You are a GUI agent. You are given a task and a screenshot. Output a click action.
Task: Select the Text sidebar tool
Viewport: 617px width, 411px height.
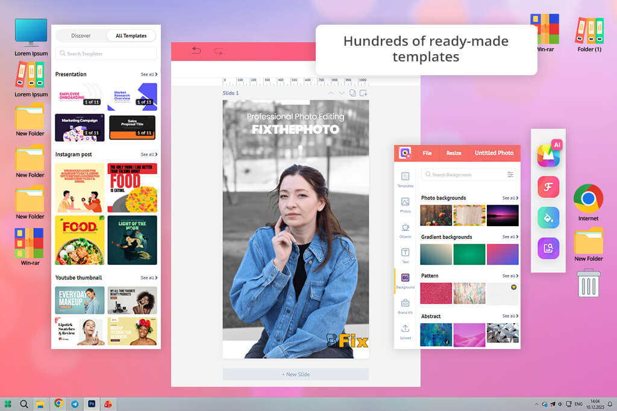click(x=406, y=255)
